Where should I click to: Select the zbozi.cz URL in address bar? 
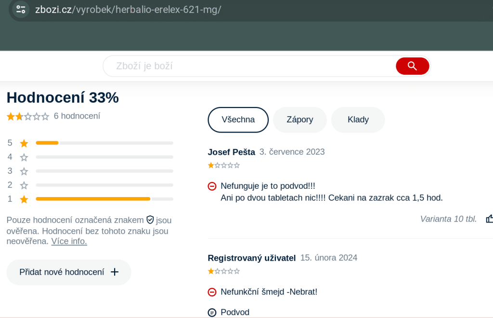(x=128, y=10)
